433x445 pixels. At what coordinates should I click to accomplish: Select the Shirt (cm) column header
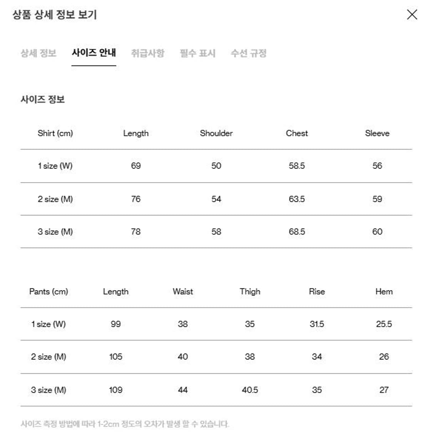pyautogui.click(x=56, y=133)
